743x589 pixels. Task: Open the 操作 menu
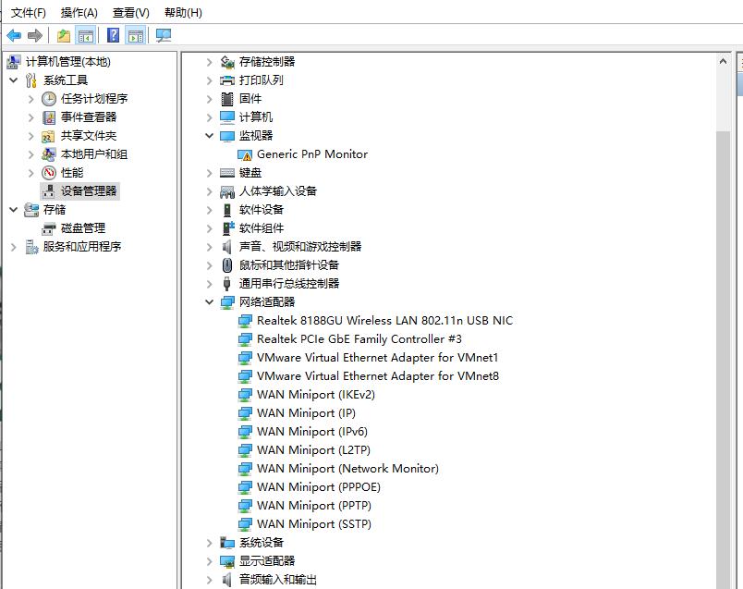pyautogui.click(x=79, y=11)
